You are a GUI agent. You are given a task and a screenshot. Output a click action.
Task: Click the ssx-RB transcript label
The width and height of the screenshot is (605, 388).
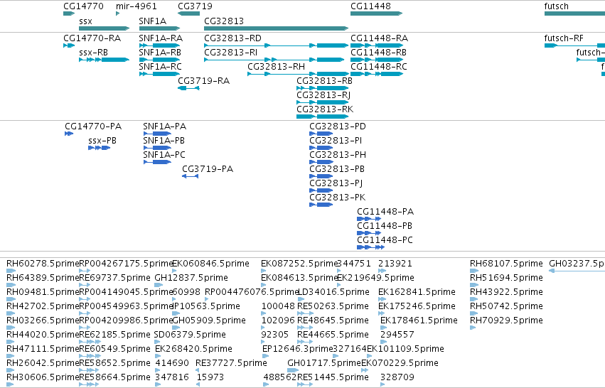click(x=93, y=53)
